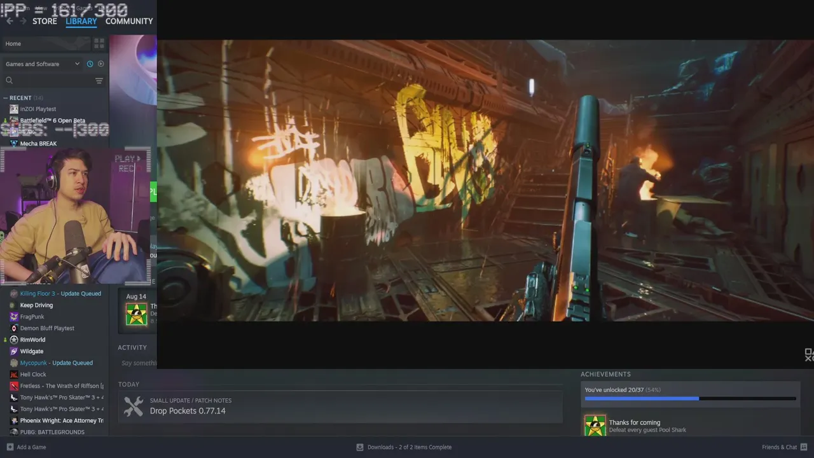Click the Downloads icon in bottom bar
Viewport: 814px width, 458px height.
[x=360, y=447]
